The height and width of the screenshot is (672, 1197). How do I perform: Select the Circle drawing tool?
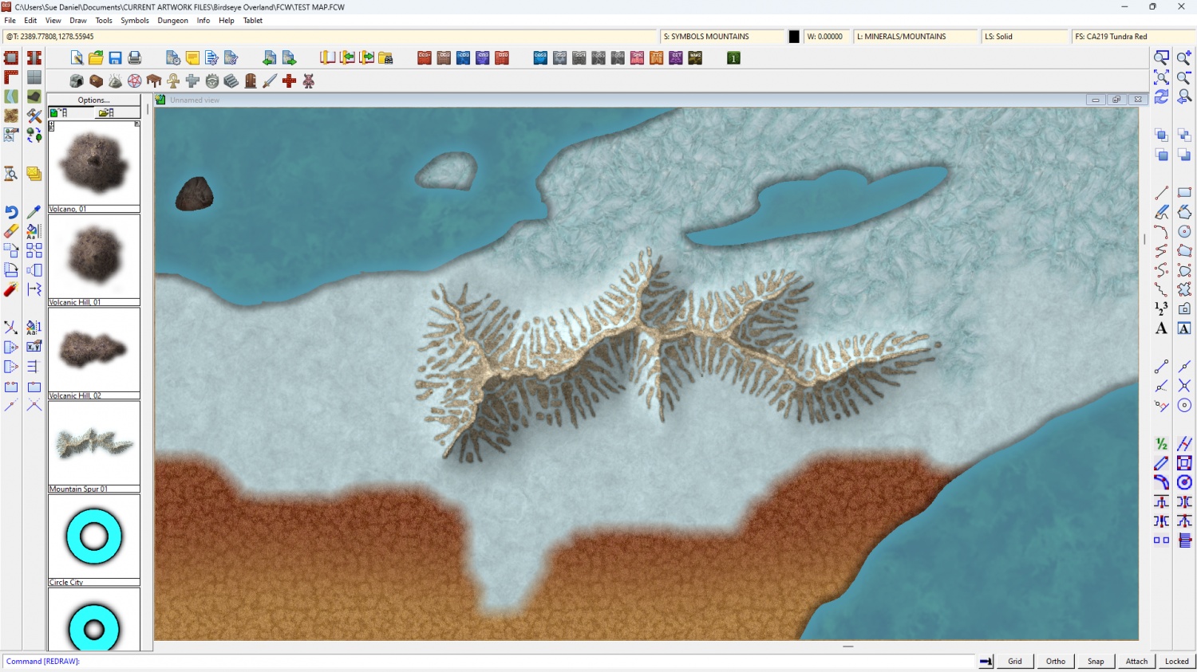[1184, 231]
